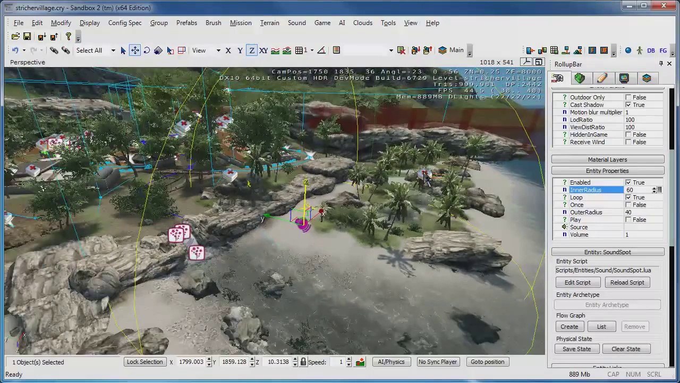Enable follow terrain snapping

(x=275, y=50)
